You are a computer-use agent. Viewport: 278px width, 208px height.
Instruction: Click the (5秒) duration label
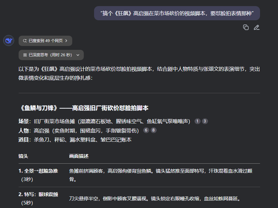[x=27, y=203]
